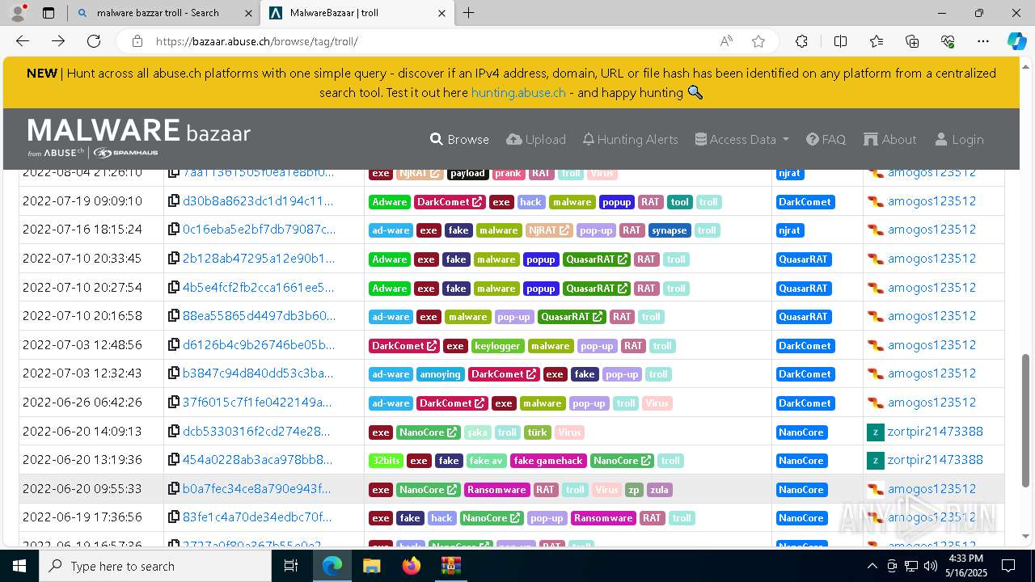This screenshot has height=582, width=1035.
Task: Open the Upload navigation item
Action: (536, 139)
